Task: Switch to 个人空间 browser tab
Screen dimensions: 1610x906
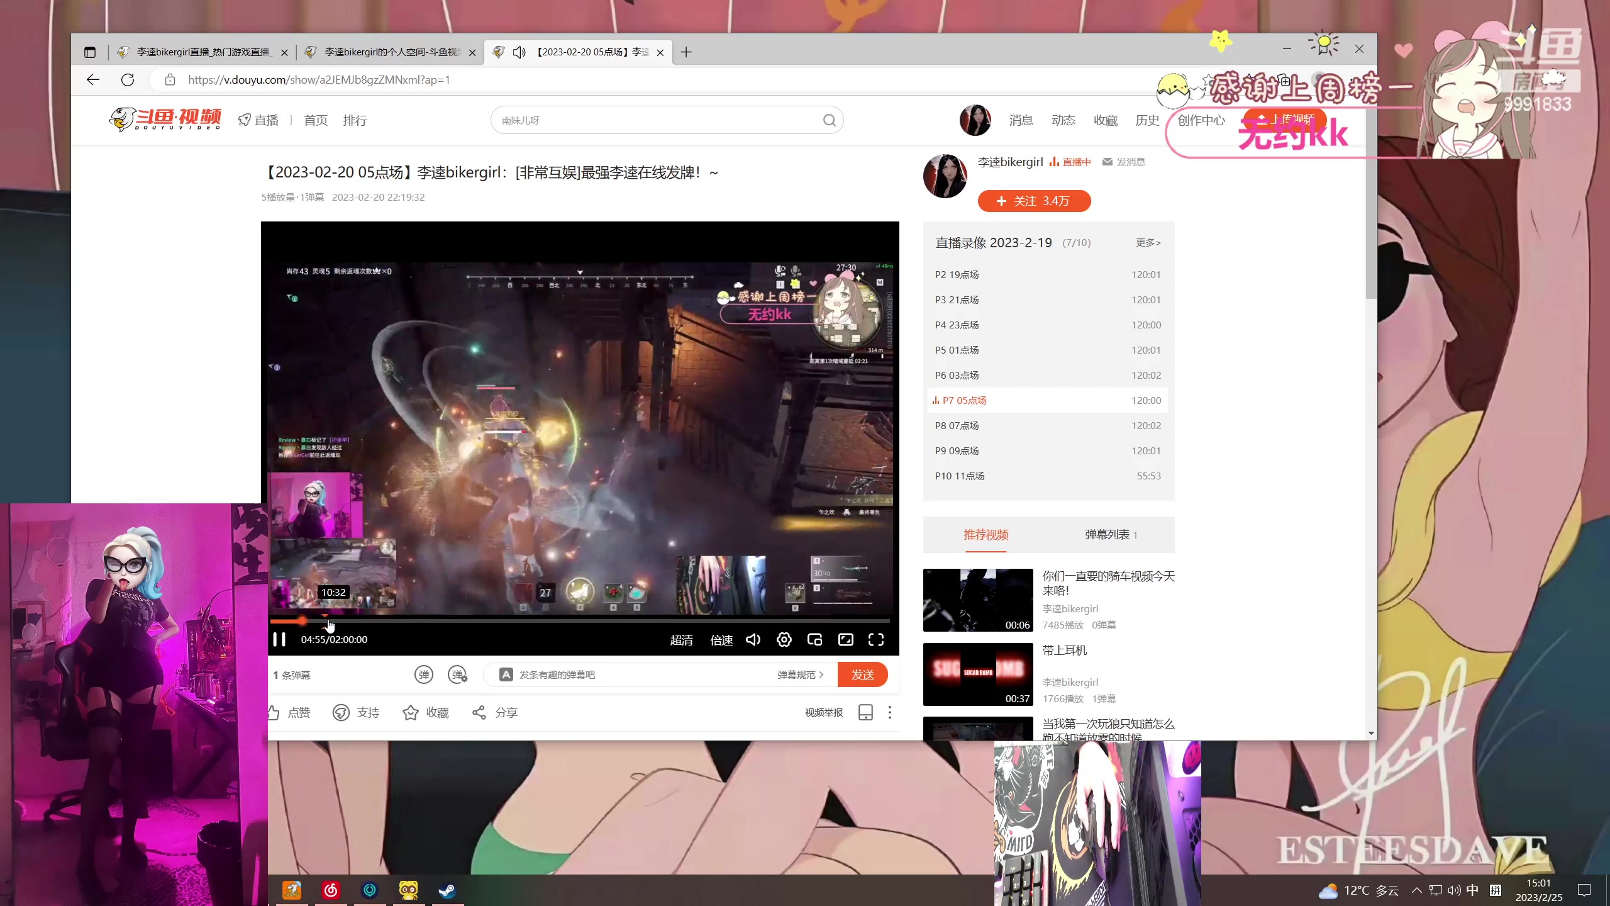Action: (390, 52)
